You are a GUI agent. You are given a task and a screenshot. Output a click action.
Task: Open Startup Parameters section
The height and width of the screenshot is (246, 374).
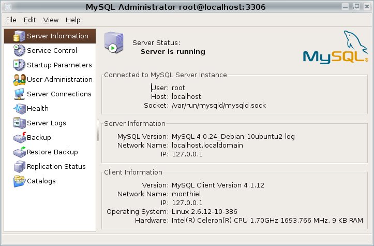click(59, 65)
